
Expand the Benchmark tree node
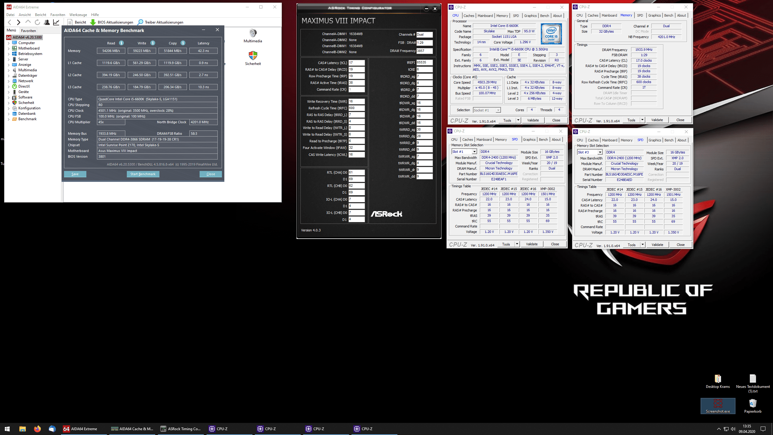pyautogui.click(x=8, y=119)
